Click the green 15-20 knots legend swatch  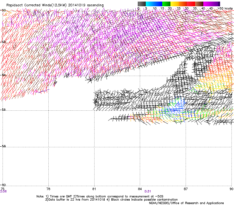(166, 4)
